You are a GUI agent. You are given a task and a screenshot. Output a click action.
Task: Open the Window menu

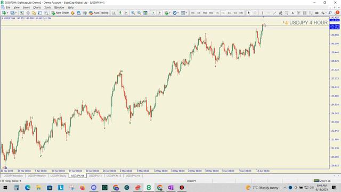59,7
